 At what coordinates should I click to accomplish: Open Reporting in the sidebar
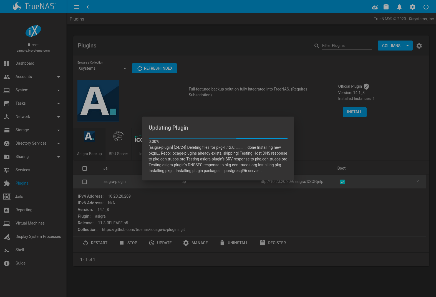[33, 210]
